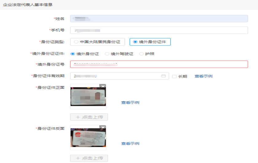The width and height of the screenshot is (258, 163).
Task: Open the calendar icon in validity date field
Action: pyautogui.click(x=163, y=76)
